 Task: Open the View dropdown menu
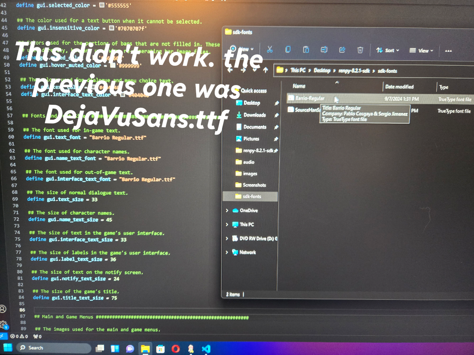tap(421, 50)
